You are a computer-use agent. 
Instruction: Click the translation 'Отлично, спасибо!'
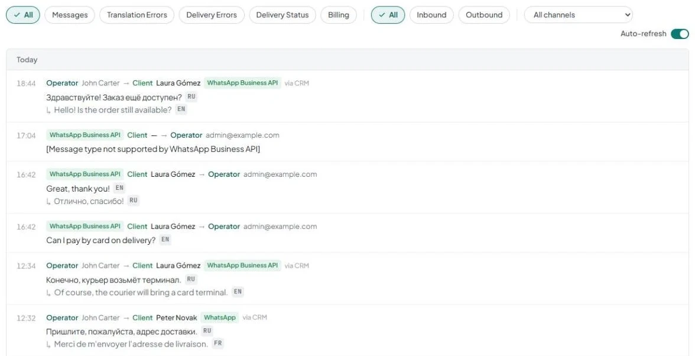(89, 201)
